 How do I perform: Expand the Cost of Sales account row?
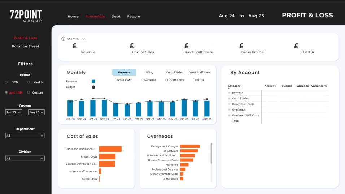pyautogui.click(x=229, y=99)
